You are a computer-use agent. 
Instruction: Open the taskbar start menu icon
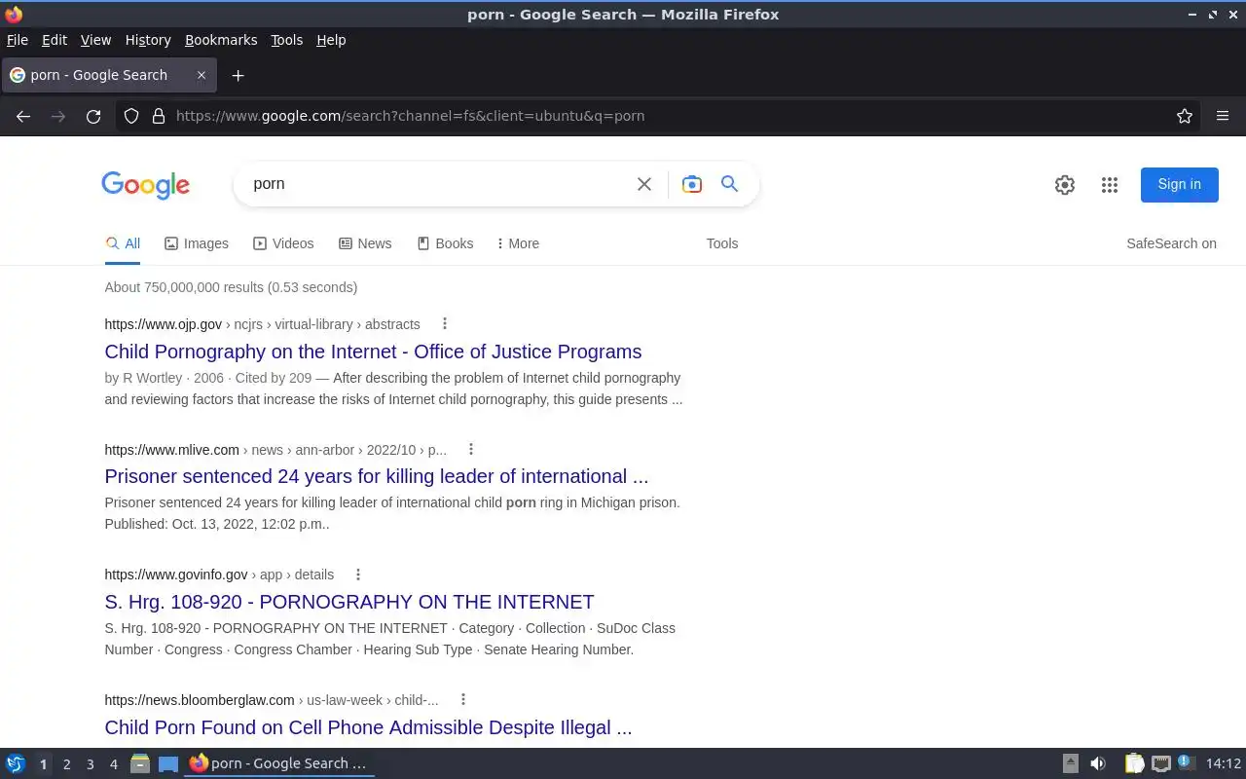pyautogui.click(x=16, y=764)
